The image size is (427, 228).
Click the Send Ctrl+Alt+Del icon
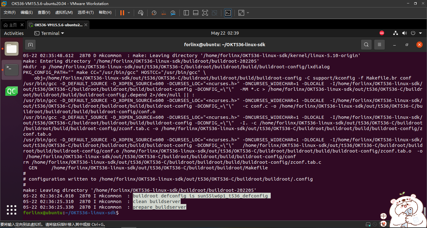pyautogui.click(x=141, y=13)
